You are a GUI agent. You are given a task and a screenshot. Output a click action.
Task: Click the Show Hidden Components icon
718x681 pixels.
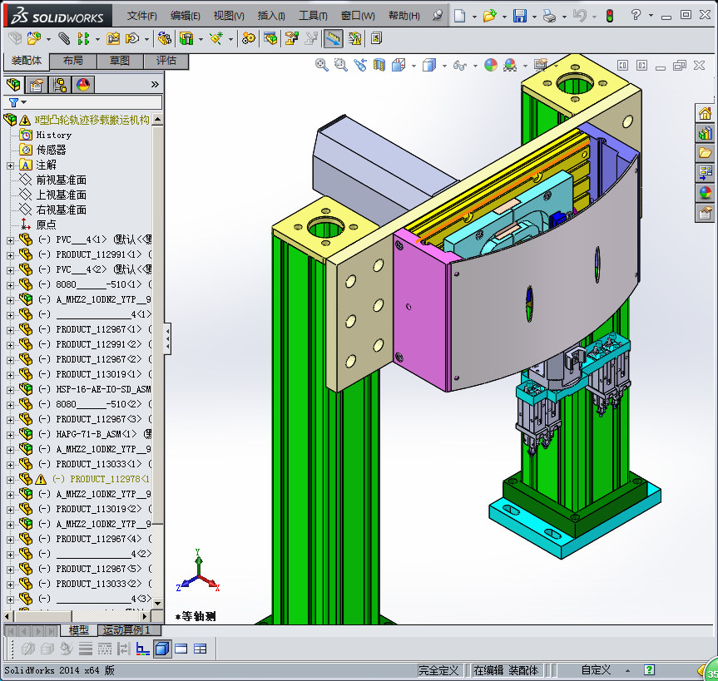pyautogui.click(x=165, y=38)
